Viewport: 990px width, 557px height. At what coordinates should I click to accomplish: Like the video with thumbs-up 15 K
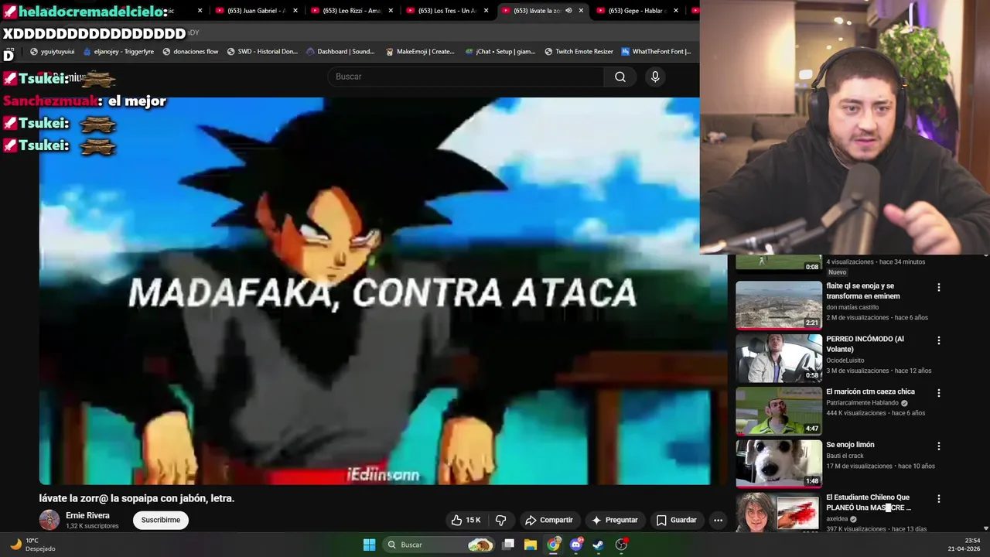coord(466,520)
